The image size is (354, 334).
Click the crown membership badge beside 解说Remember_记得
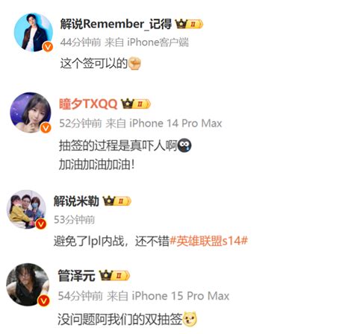tap(189, 24)
